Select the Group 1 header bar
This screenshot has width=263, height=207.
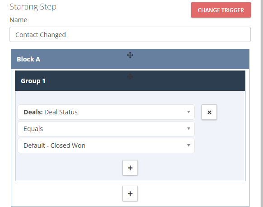(130, 81)
